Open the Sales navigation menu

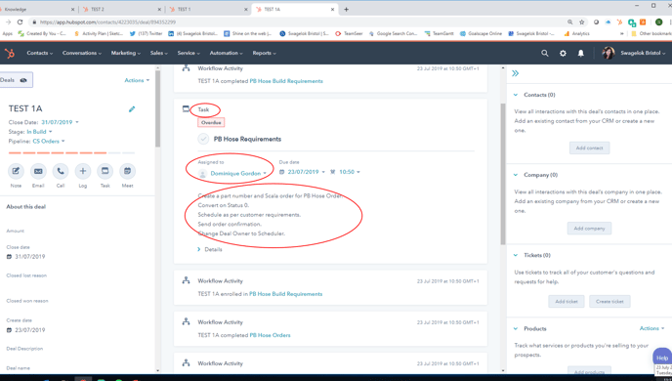point(159,53)
